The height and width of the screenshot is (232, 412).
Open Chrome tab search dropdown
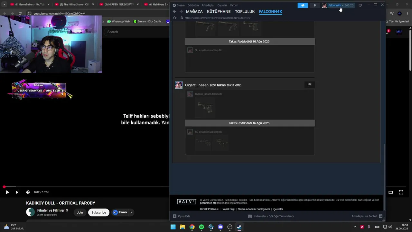[4, 5]
